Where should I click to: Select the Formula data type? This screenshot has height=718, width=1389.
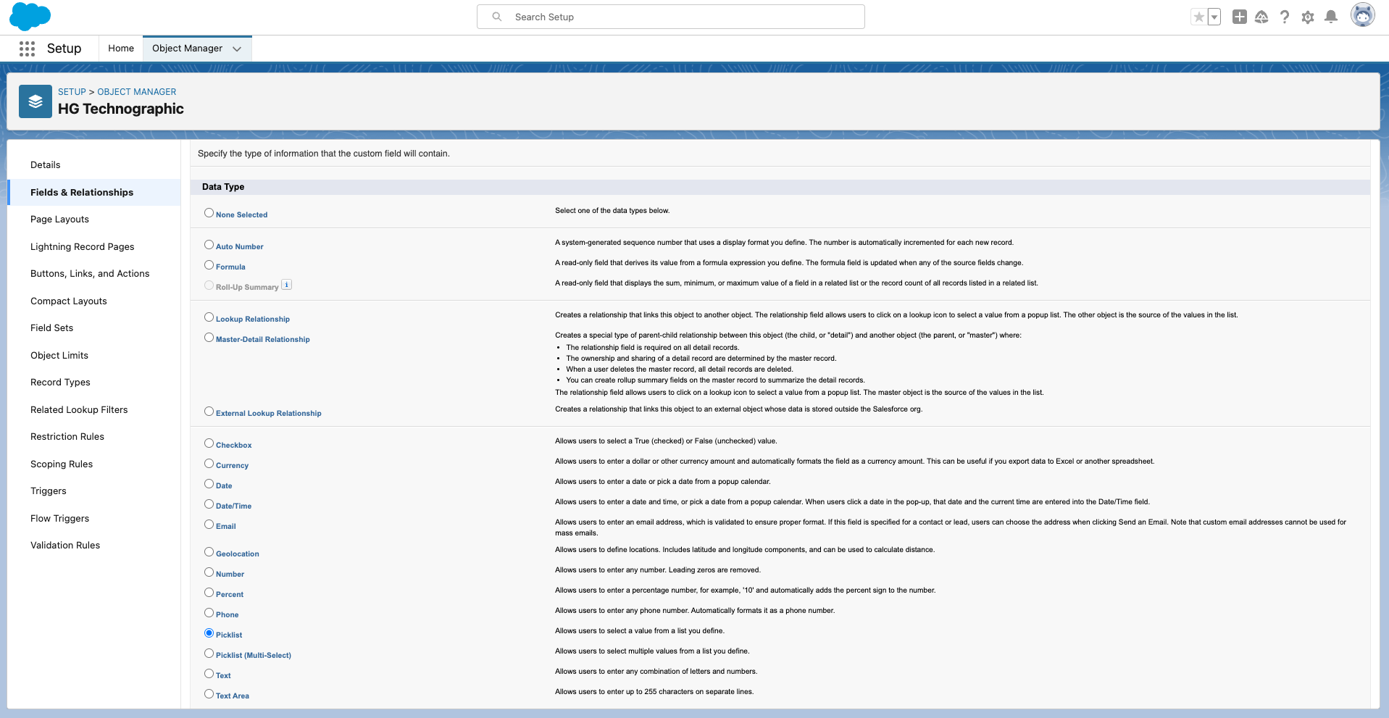pyautogui.click(x=209, y=265)
